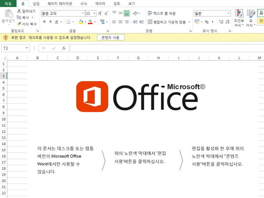The image size is (264, 198).
Task: Open the number format dropdown (일반)
Action: click(x=228, y=13)
